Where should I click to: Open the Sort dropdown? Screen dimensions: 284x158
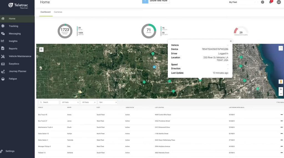pyautogui.click(x=108, y=102)
